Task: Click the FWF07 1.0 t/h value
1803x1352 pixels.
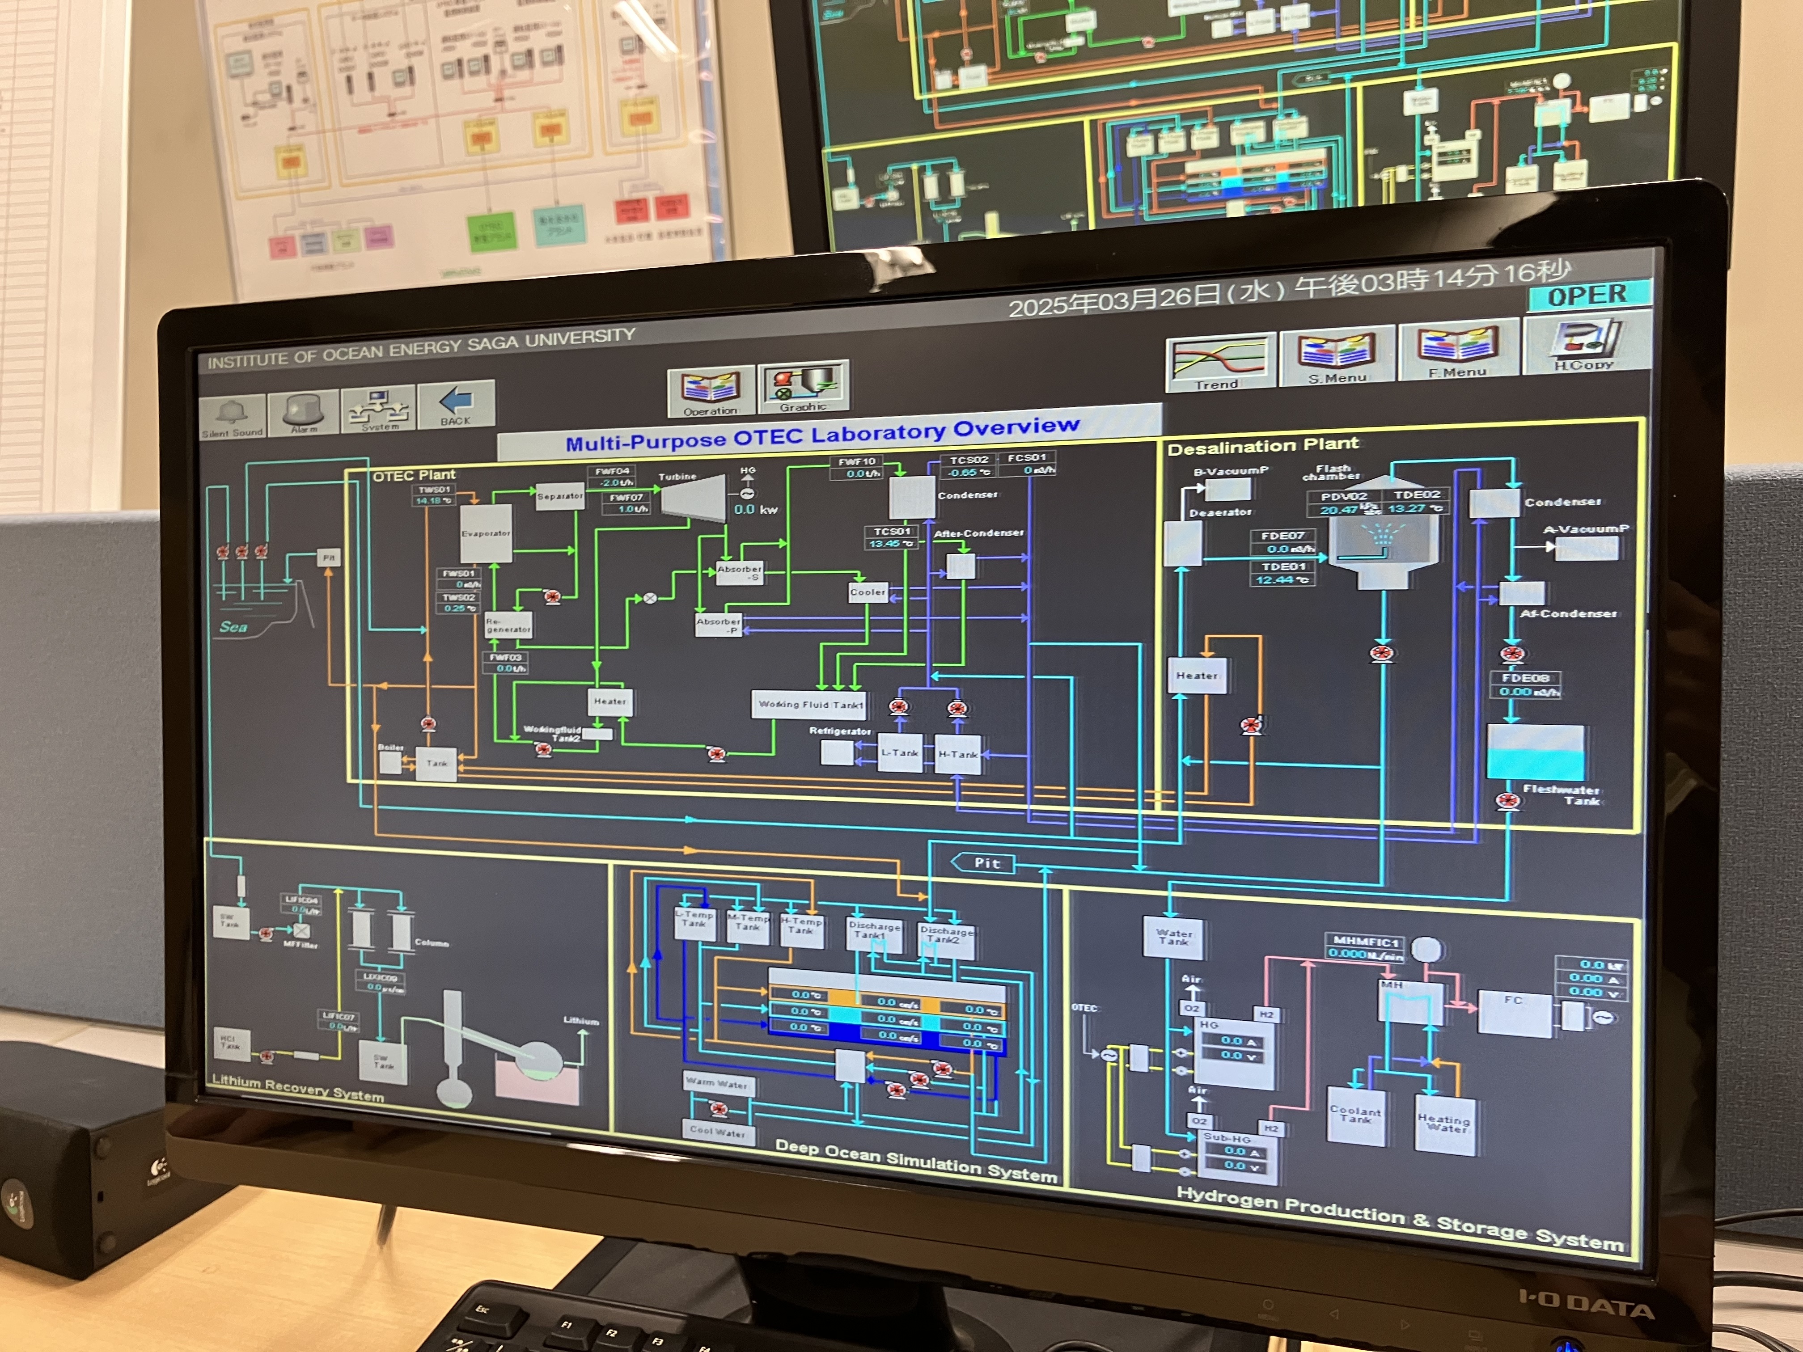Action: tap(626, 508)
